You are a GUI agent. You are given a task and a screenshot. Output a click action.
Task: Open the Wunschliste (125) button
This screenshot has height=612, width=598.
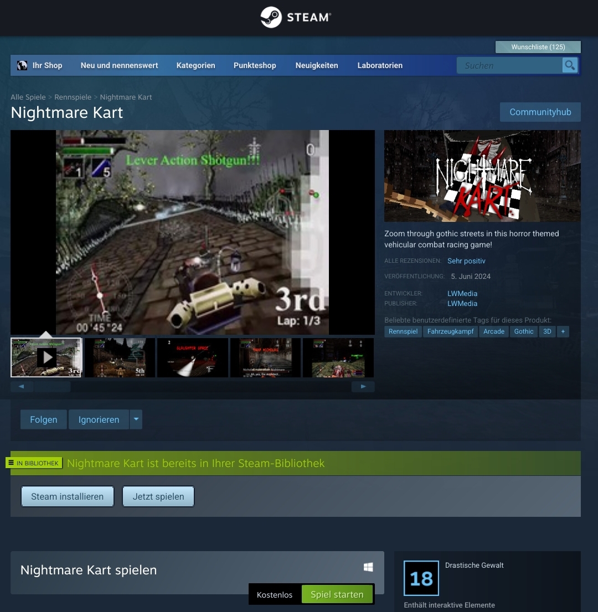pos(538,47)
